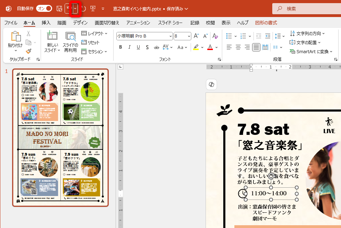This screenshot has height=228, width=341.
Task: Click Increase Indent icon
Action: pos(268,36)
